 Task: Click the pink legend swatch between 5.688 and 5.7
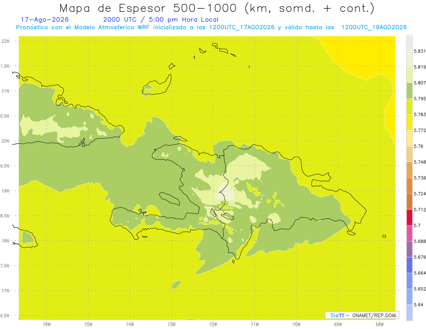[409, 233]
